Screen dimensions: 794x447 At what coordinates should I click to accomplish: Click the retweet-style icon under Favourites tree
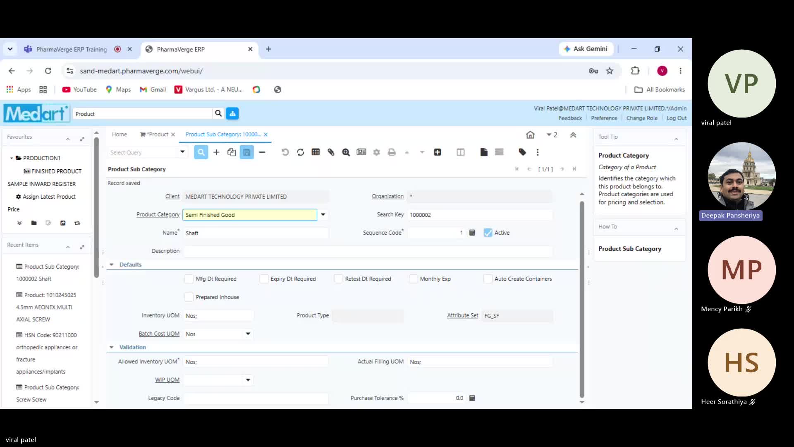(x=77, y=223)
